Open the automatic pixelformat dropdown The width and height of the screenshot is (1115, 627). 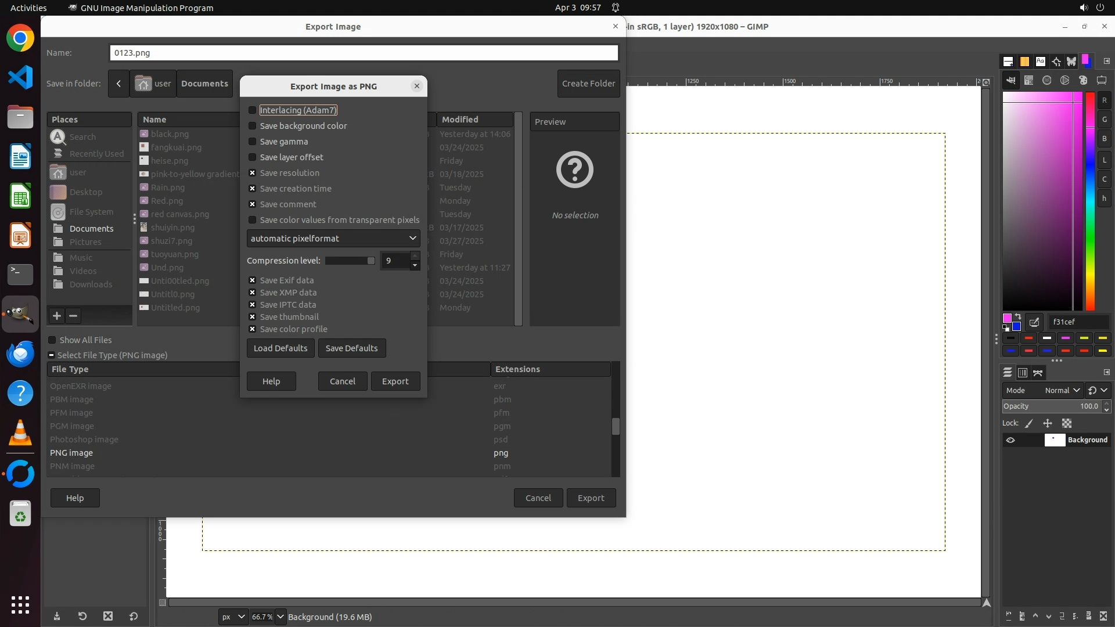(333, 239)
